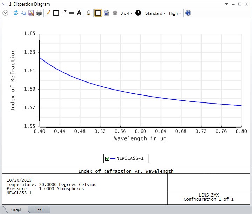This screenshot has width=252, height=214.
Task: Click the black circular reset icon
Action: click(x=138, y=13)
